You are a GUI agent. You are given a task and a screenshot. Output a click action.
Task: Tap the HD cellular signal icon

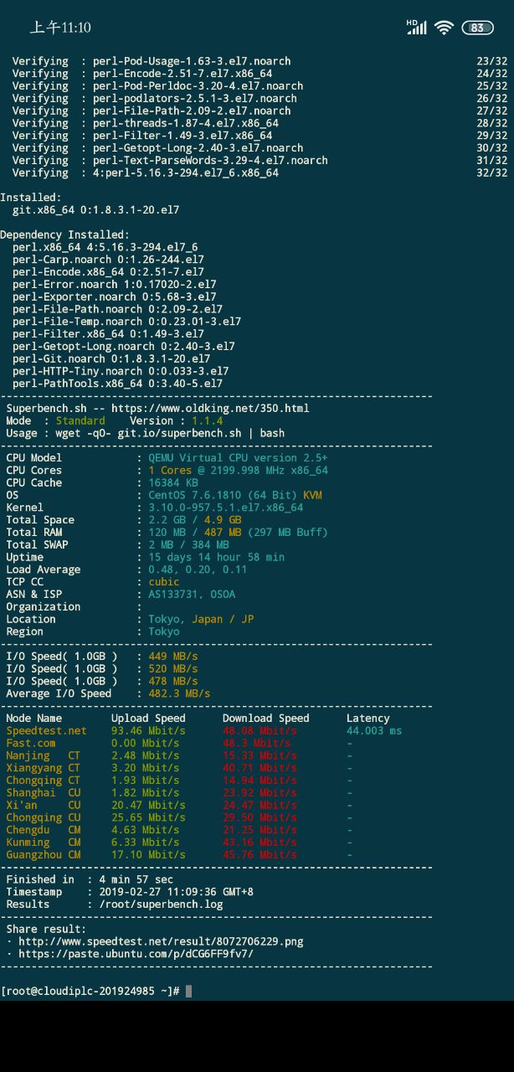click(416, 27)
